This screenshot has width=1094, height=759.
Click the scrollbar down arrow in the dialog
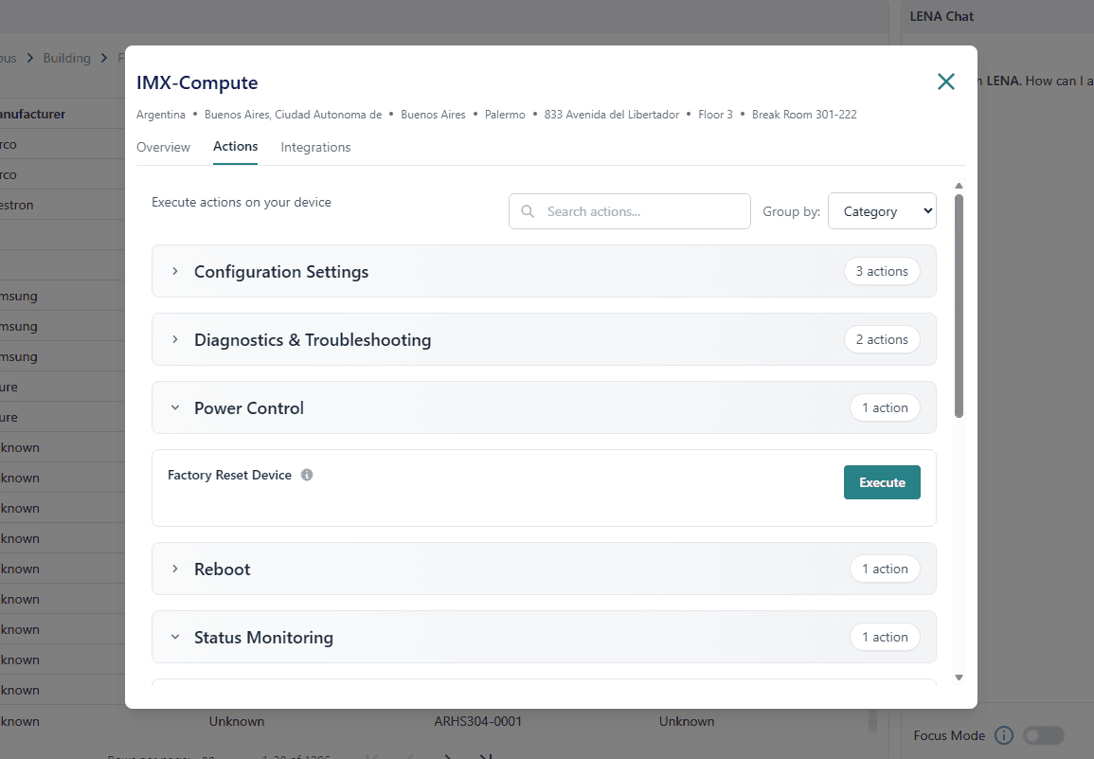coord(959,678)
